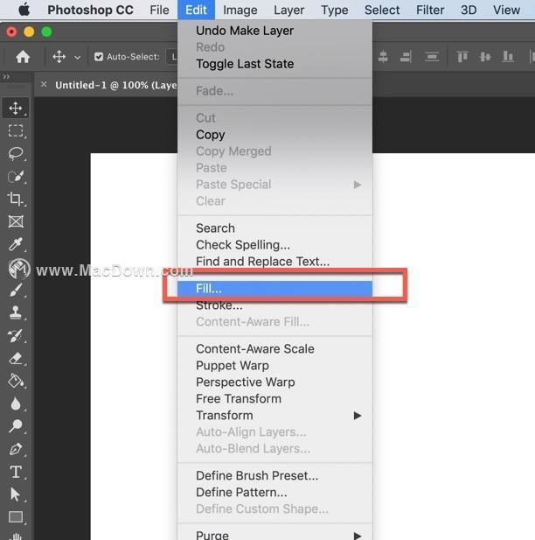Select the Paint Bucket tool

point(16,381)
